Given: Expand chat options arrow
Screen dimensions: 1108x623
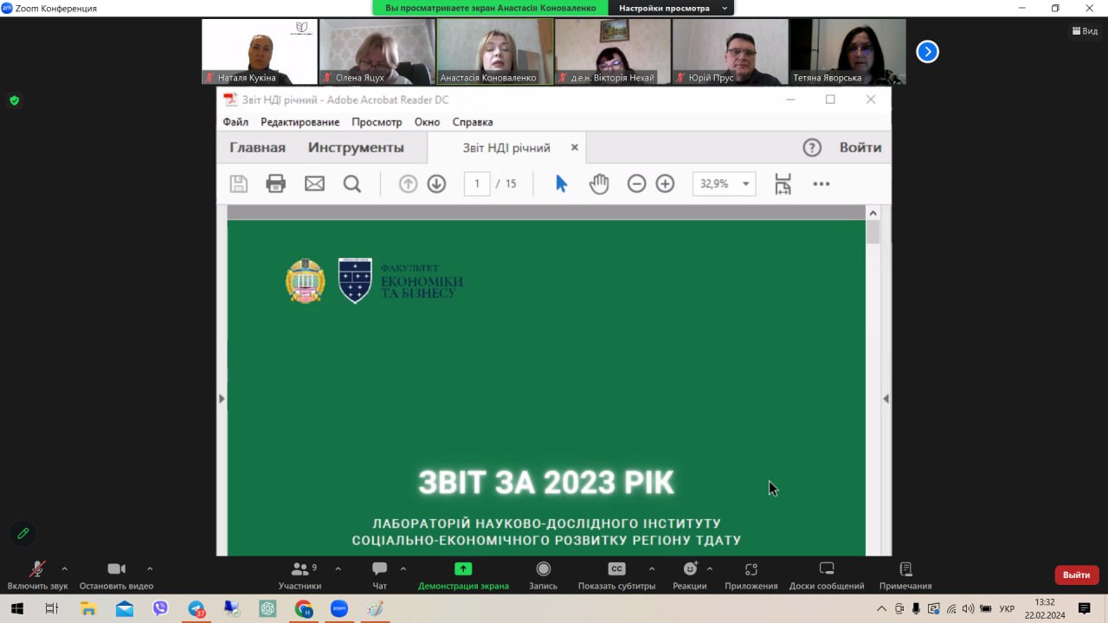Looking at the screenshot, I should tap(403, 568).
